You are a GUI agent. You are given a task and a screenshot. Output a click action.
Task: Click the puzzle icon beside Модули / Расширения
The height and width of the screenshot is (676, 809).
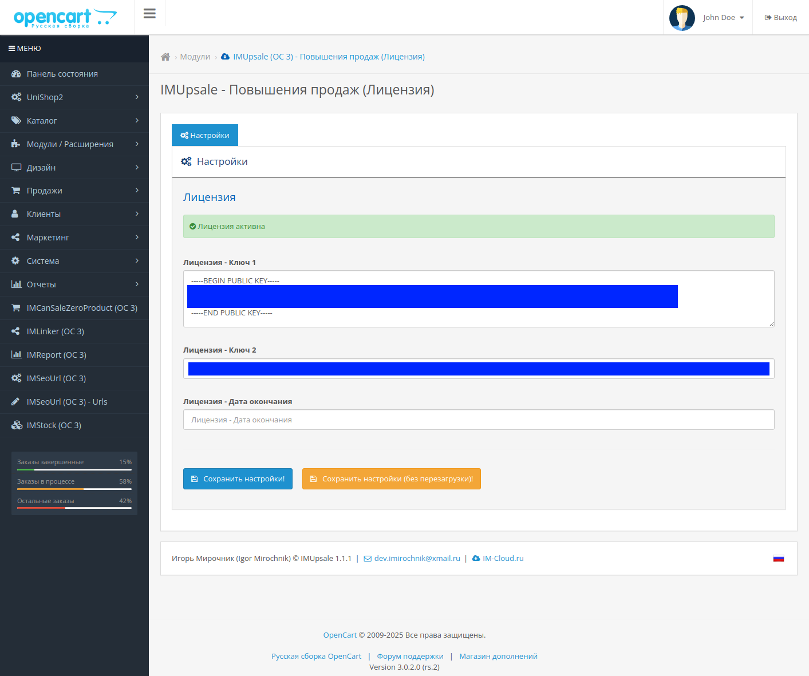(x=16, y=144)
